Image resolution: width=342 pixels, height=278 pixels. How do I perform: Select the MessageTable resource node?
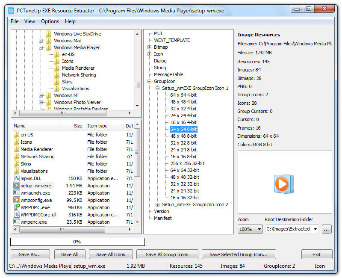tap(168, 74)
